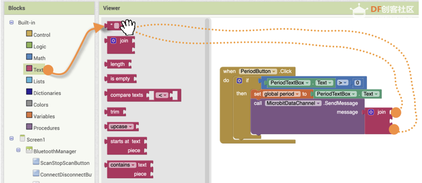Screen dimensions: 422x183
Task: Click the light blue Lists swatch icon
Action: tap(29, 80)
